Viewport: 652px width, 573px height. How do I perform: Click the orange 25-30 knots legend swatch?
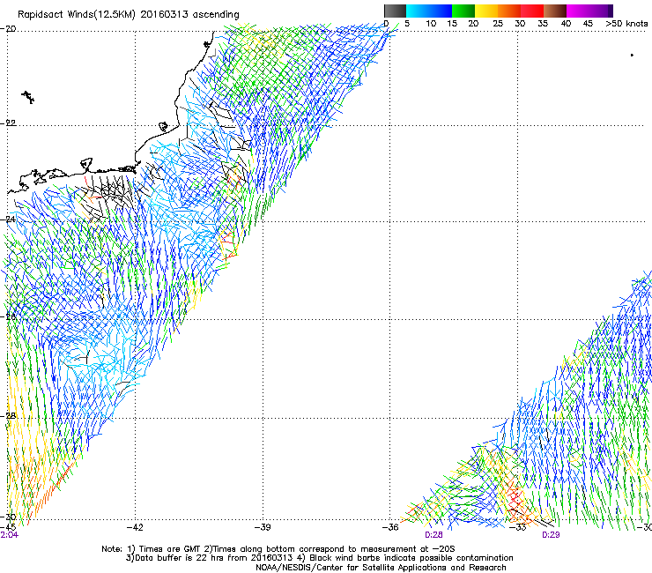pos(509,11)
